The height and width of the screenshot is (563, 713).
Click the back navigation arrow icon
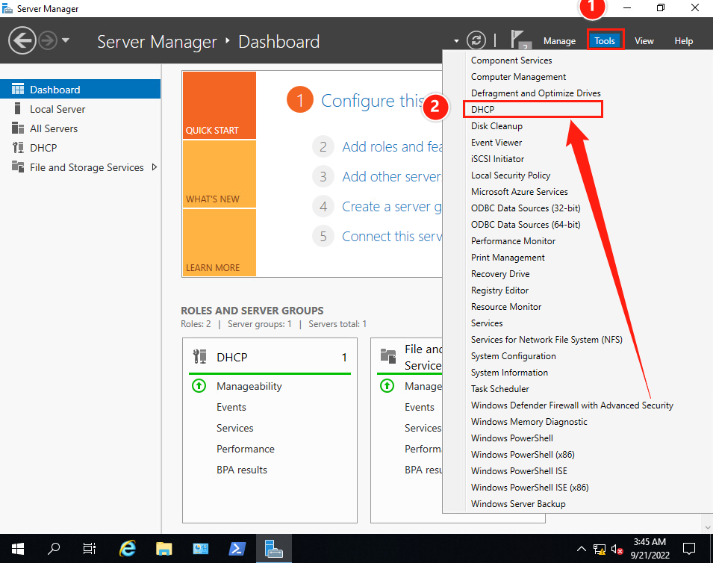(x=22, y=41)
